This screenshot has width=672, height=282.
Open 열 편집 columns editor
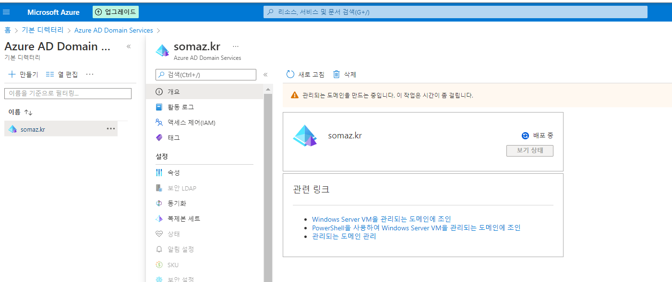point(62,74)
